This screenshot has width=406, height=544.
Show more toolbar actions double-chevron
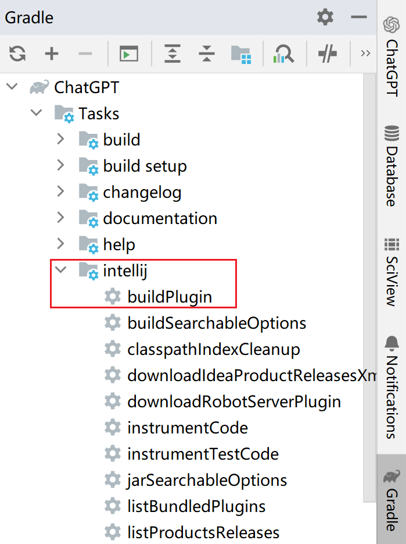point(365,53)
